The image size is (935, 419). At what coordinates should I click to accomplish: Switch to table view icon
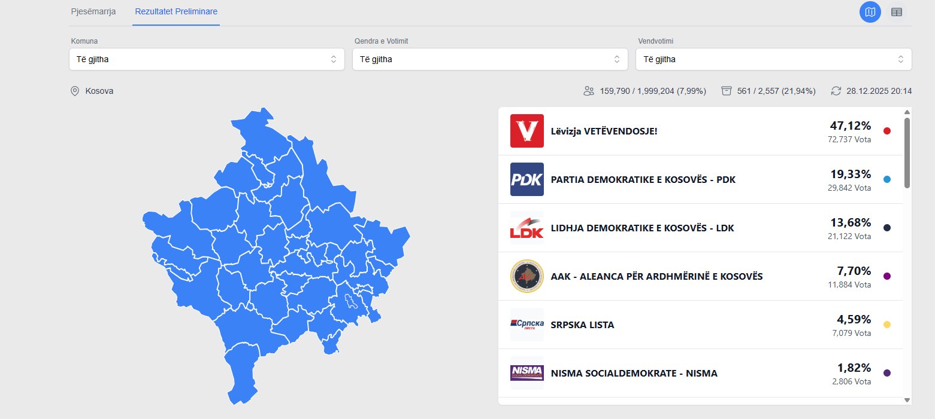(897, 12)
